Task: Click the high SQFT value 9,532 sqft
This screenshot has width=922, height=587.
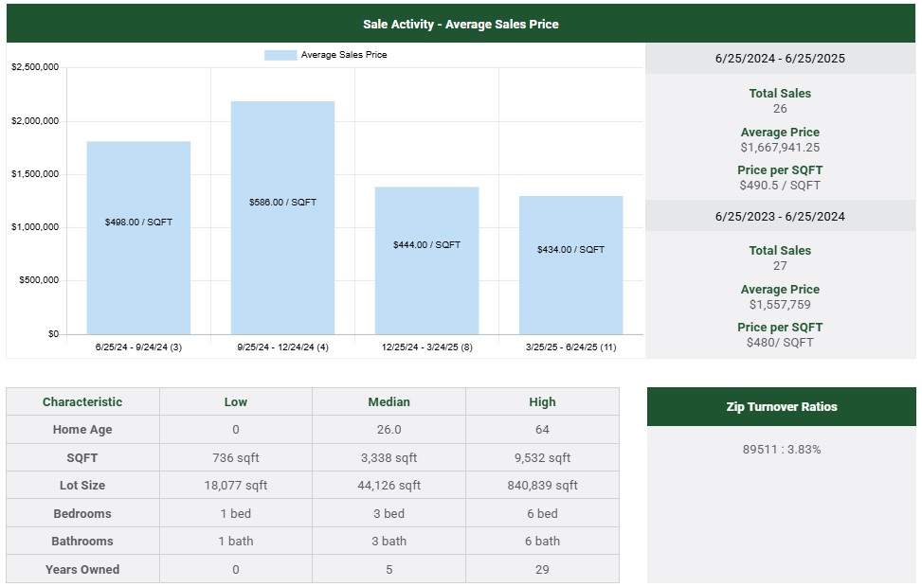Action: (542, 458)
